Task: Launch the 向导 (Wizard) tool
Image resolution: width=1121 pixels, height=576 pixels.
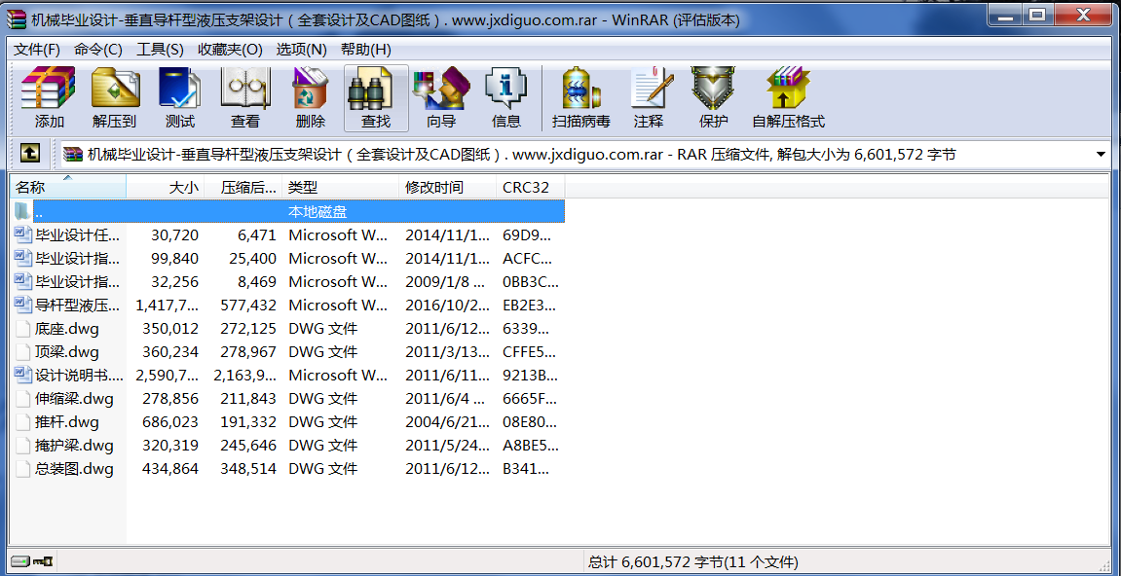Action: tap(441, 98)
